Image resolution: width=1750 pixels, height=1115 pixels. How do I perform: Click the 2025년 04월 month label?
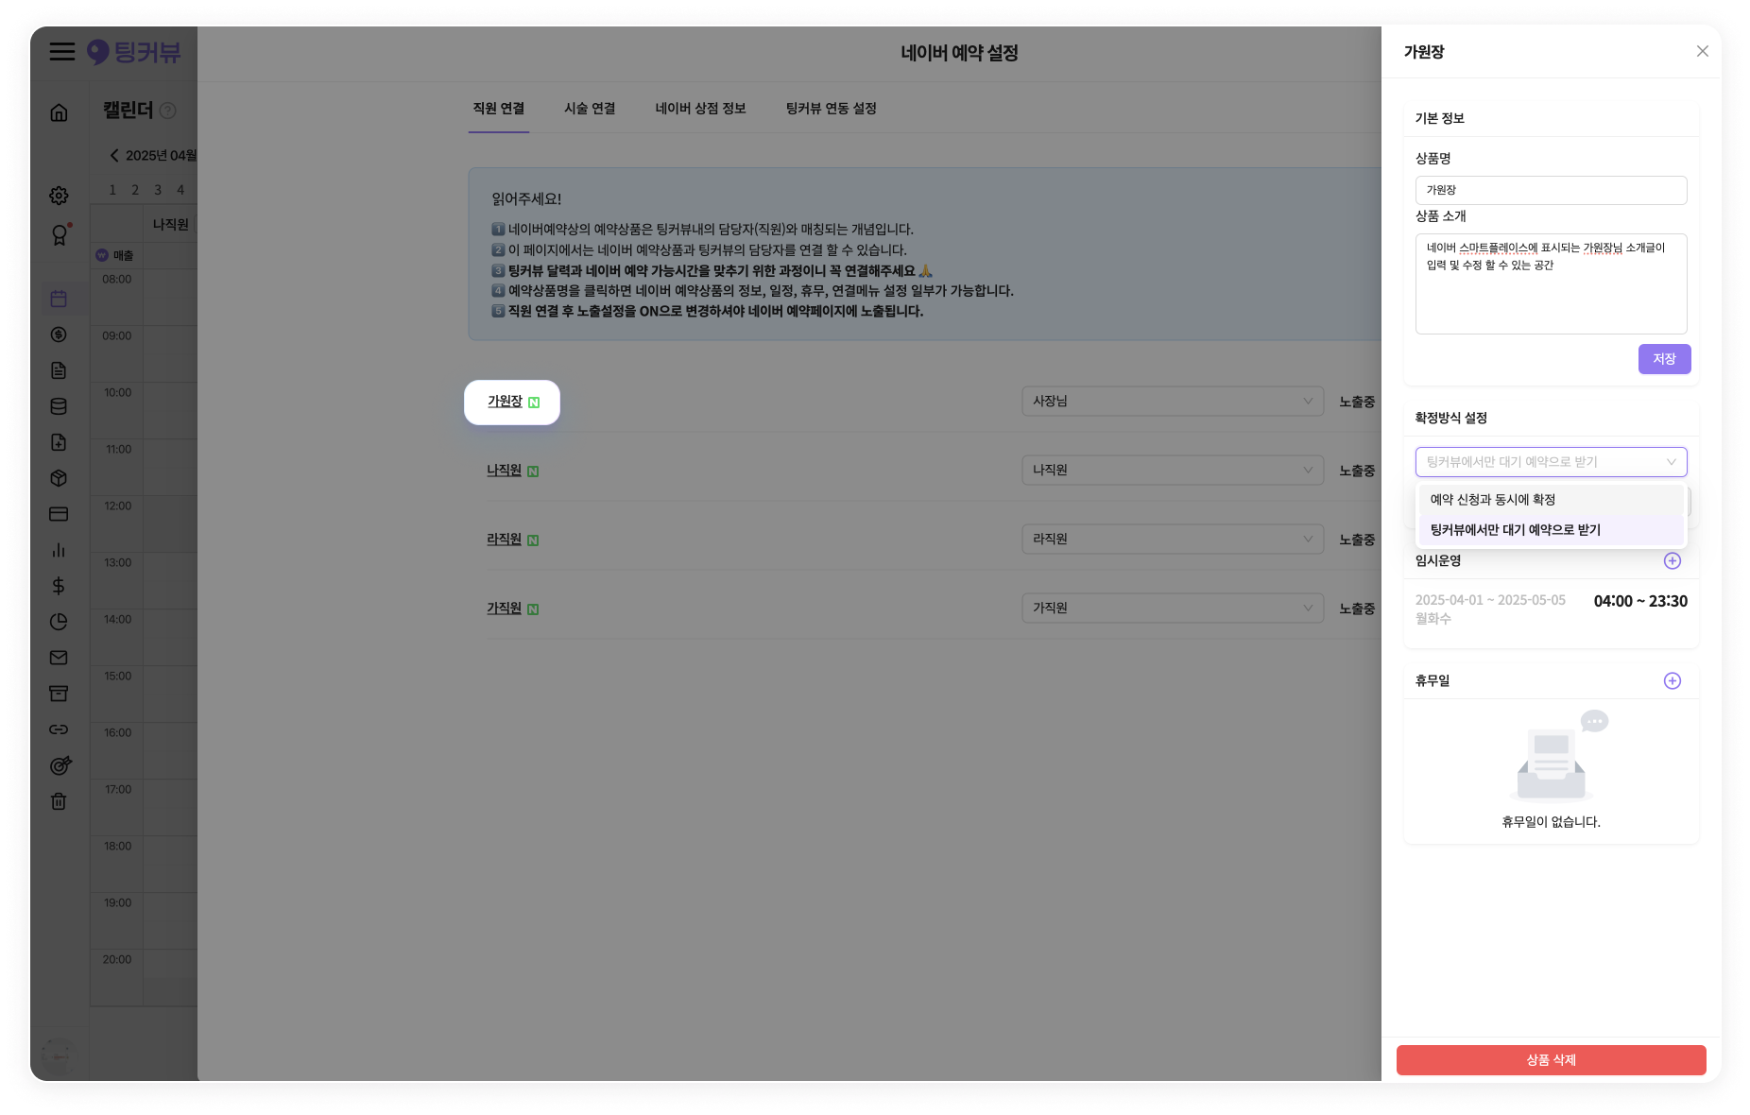pyautogui.click(x=161, y=155)
